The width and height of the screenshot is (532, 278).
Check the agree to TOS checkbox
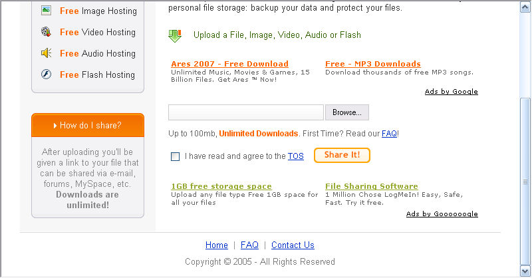pyautogui.click(x=175, y=156)
